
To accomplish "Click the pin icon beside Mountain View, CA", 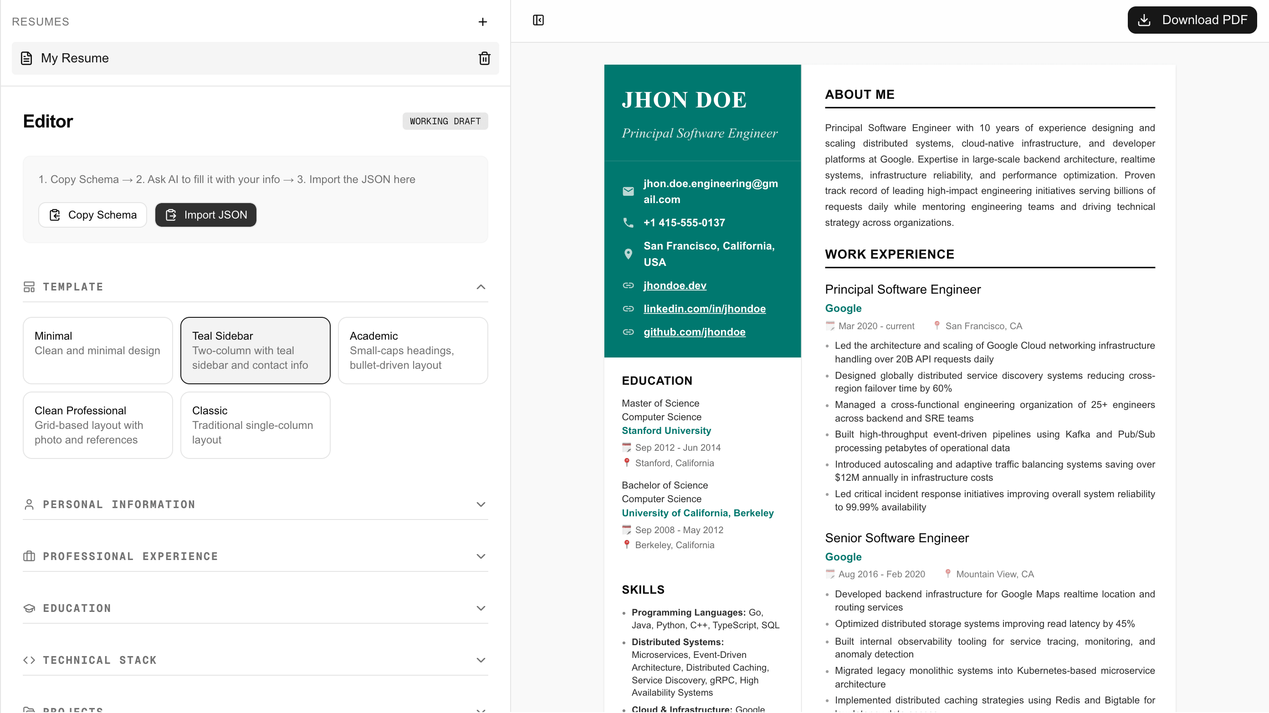I will tap(948, 574).
